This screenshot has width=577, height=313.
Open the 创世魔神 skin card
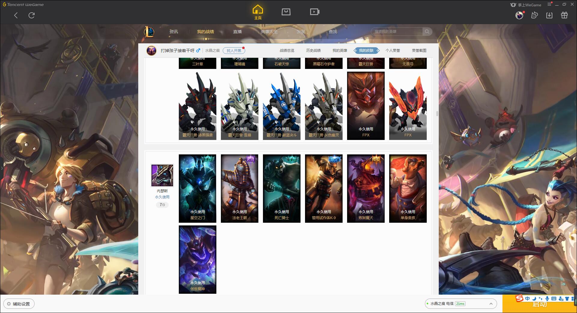click(197, 259)
